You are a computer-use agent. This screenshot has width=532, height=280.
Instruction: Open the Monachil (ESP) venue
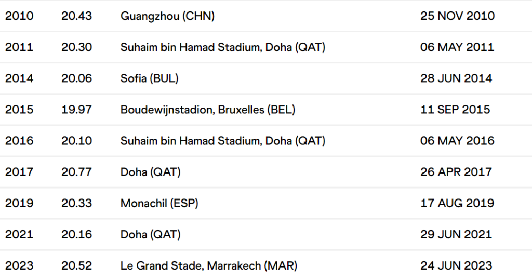(x=159, y=203)
